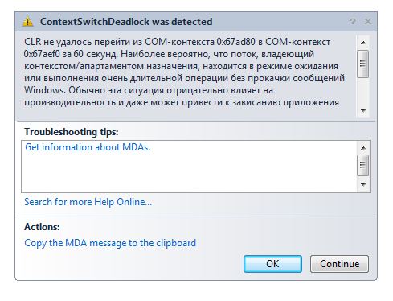Copy the MDA message to the clipboard

(110, 243)
